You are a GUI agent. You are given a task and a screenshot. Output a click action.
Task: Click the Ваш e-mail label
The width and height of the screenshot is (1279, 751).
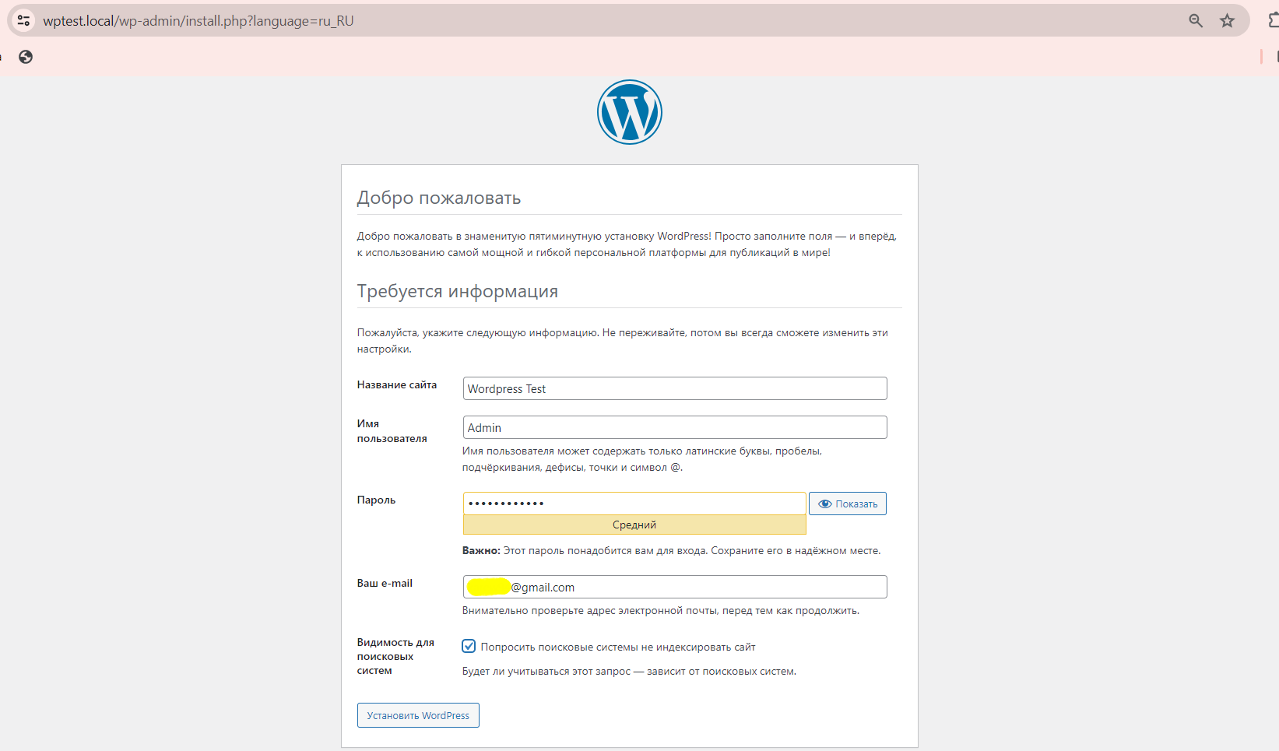tap(385, 583)
